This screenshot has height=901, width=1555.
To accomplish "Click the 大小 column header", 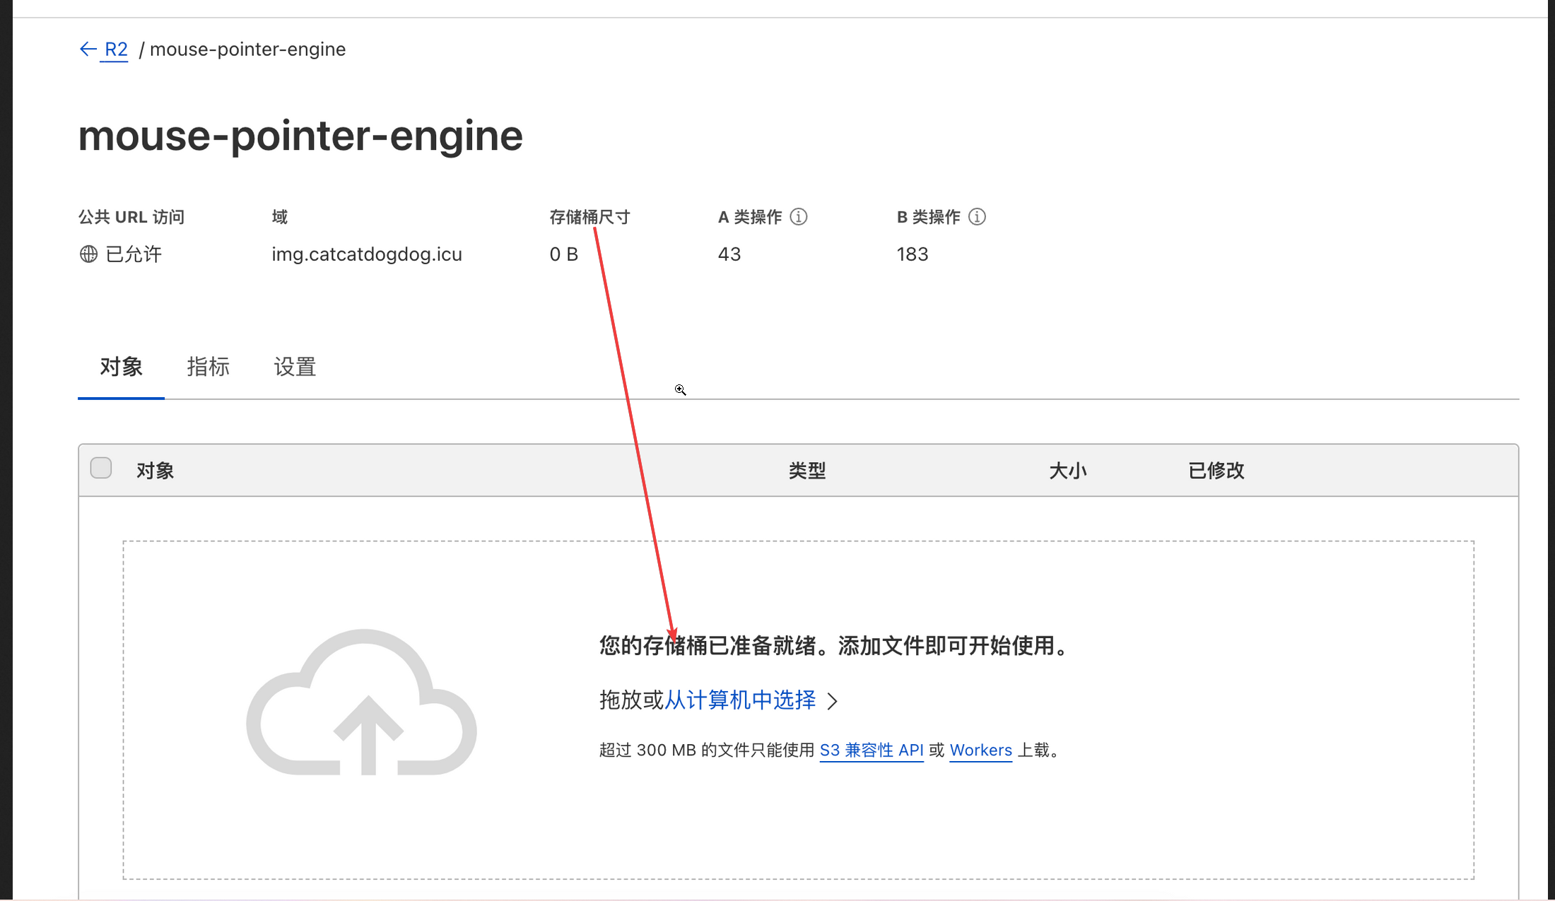I will click(1067, 471).
